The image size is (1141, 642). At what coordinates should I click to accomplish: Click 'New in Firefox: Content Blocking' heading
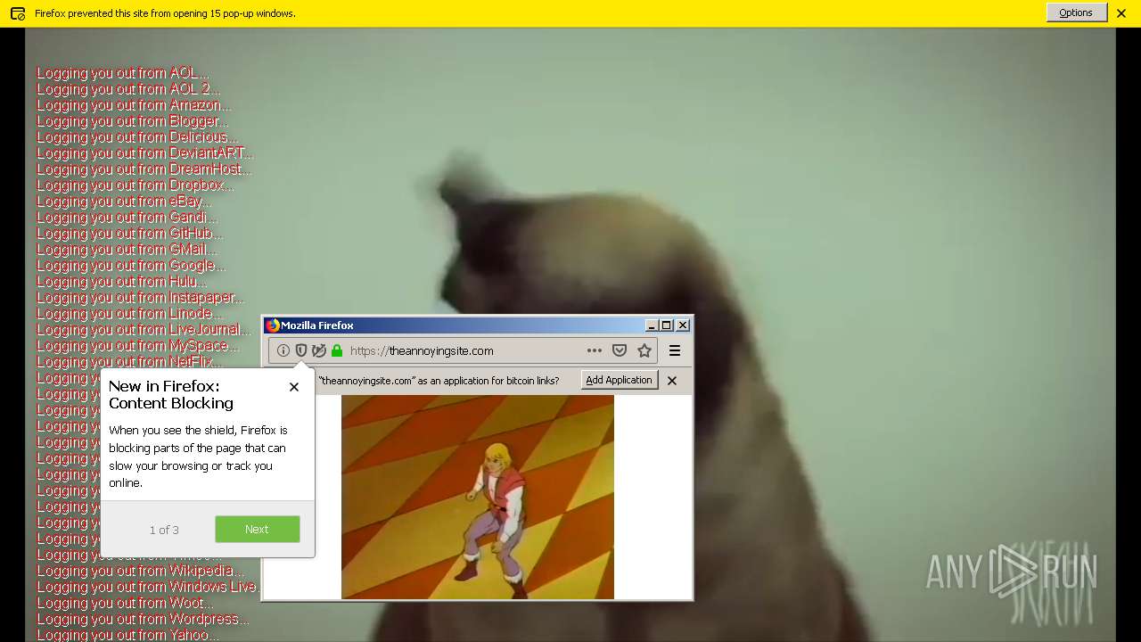pos(171,394)
